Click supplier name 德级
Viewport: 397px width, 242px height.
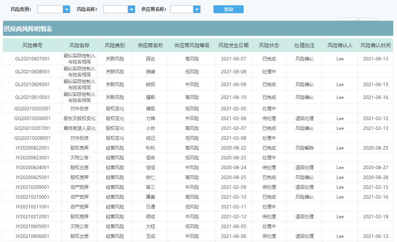(x=150, y=109)
